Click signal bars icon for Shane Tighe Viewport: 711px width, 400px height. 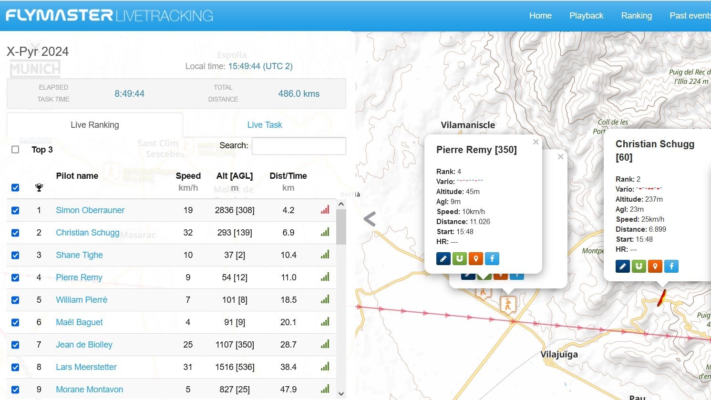325,255
